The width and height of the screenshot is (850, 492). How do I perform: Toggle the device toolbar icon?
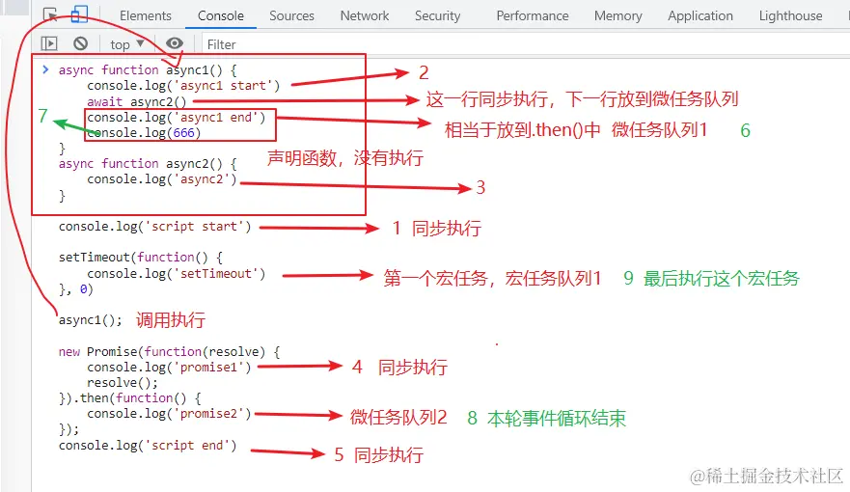point(79,15)
